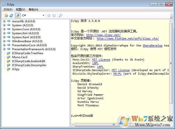175x129 pixels.
Task: Open Mono.Cecil MIT License link
Action: click(101, 60)
